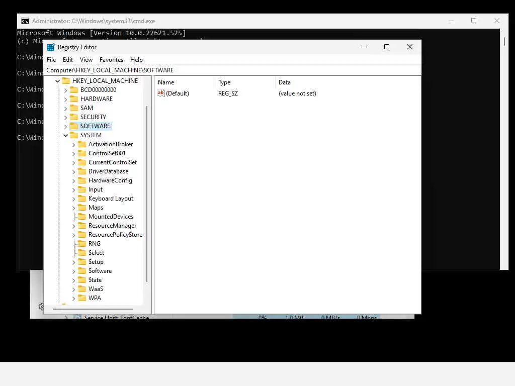Click the MountedDevices folder icon
Image resolution: width=515 pixels, height=386 pixels.
click(82, 216)
